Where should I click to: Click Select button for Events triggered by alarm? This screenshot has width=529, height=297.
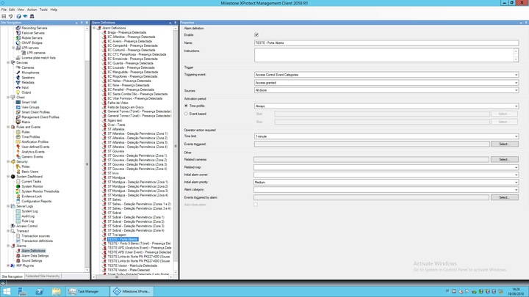pyautogui.click(x=504, y=197)
